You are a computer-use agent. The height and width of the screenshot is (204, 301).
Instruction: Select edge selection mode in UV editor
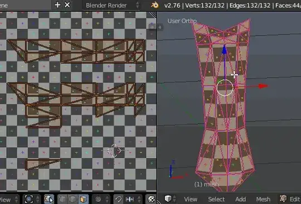tap(73, 200)
